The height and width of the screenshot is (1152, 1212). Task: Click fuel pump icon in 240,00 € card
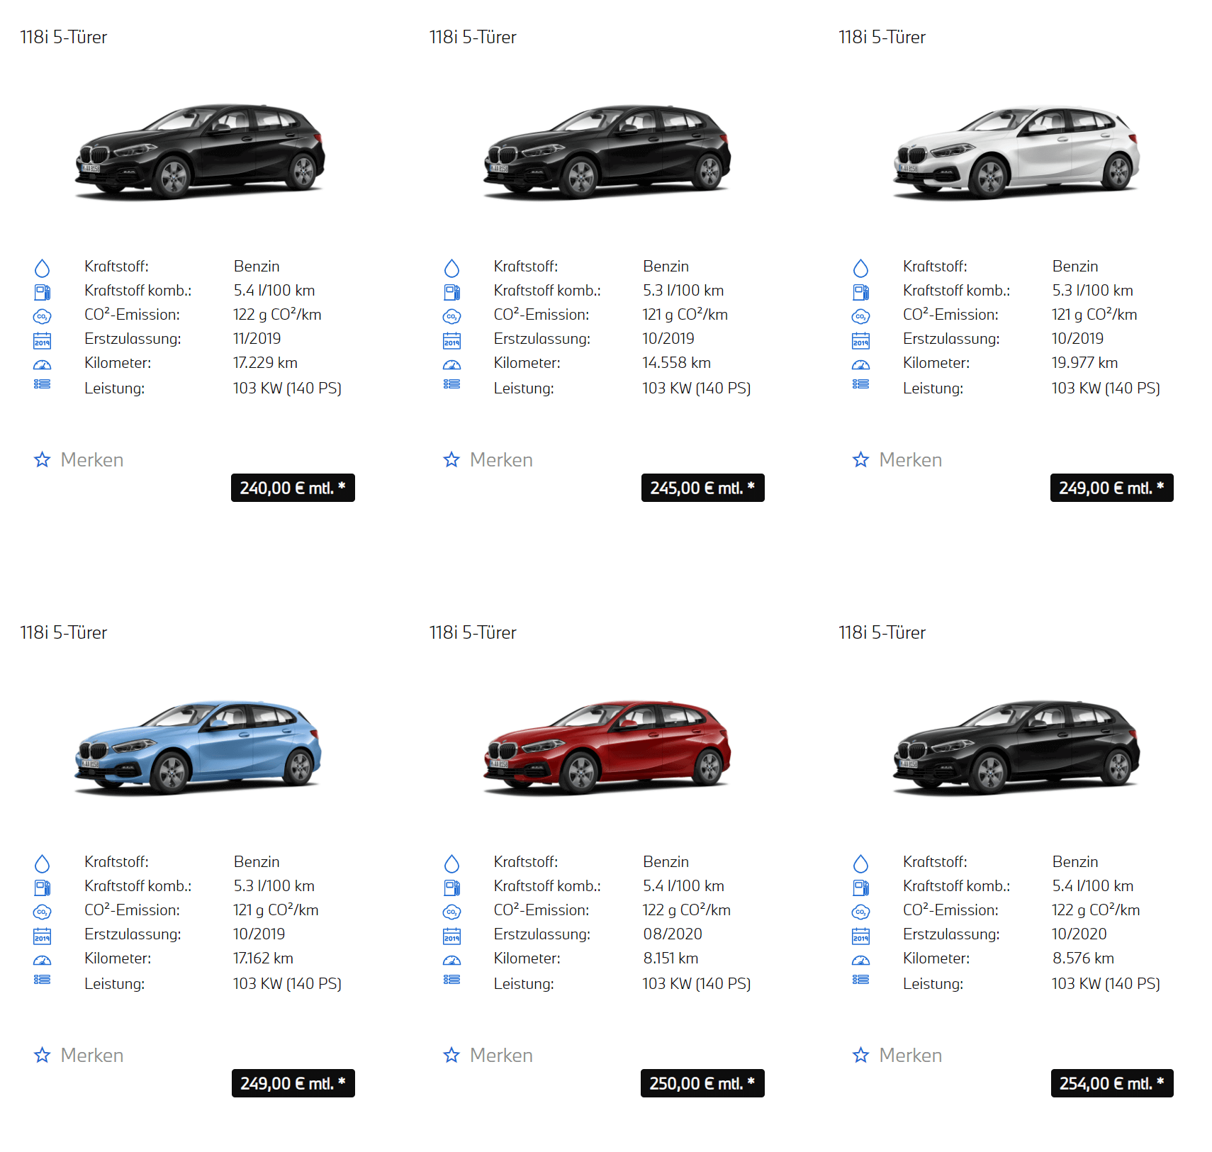(43, 292)
